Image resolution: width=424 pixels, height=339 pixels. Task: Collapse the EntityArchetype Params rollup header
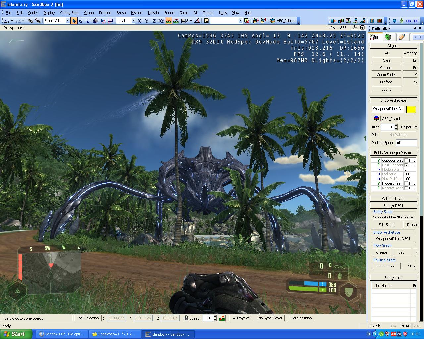click(393, 153)
